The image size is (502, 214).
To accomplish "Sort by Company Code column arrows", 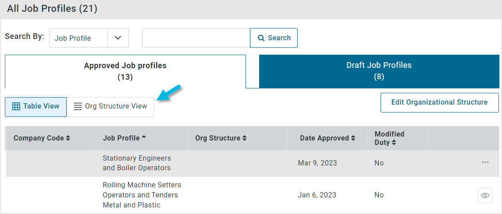I will point(68,138).
